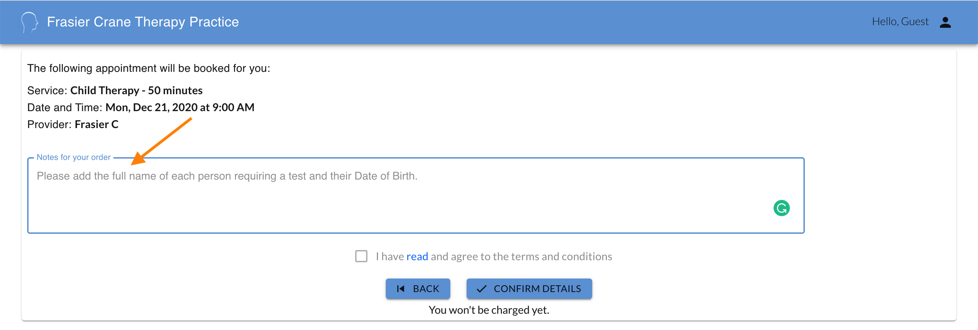Click the checkmark icon beside CONFIRM DETAILS
The image size is (978, 330).
coord(482,289)
